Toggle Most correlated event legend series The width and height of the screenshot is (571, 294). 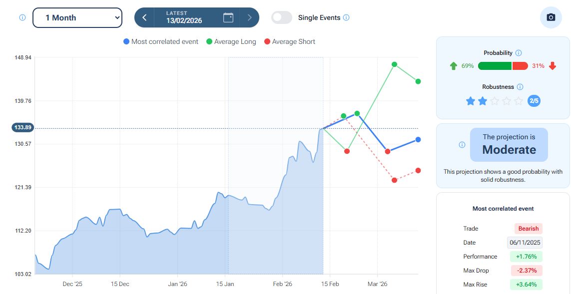coord(161,42)
